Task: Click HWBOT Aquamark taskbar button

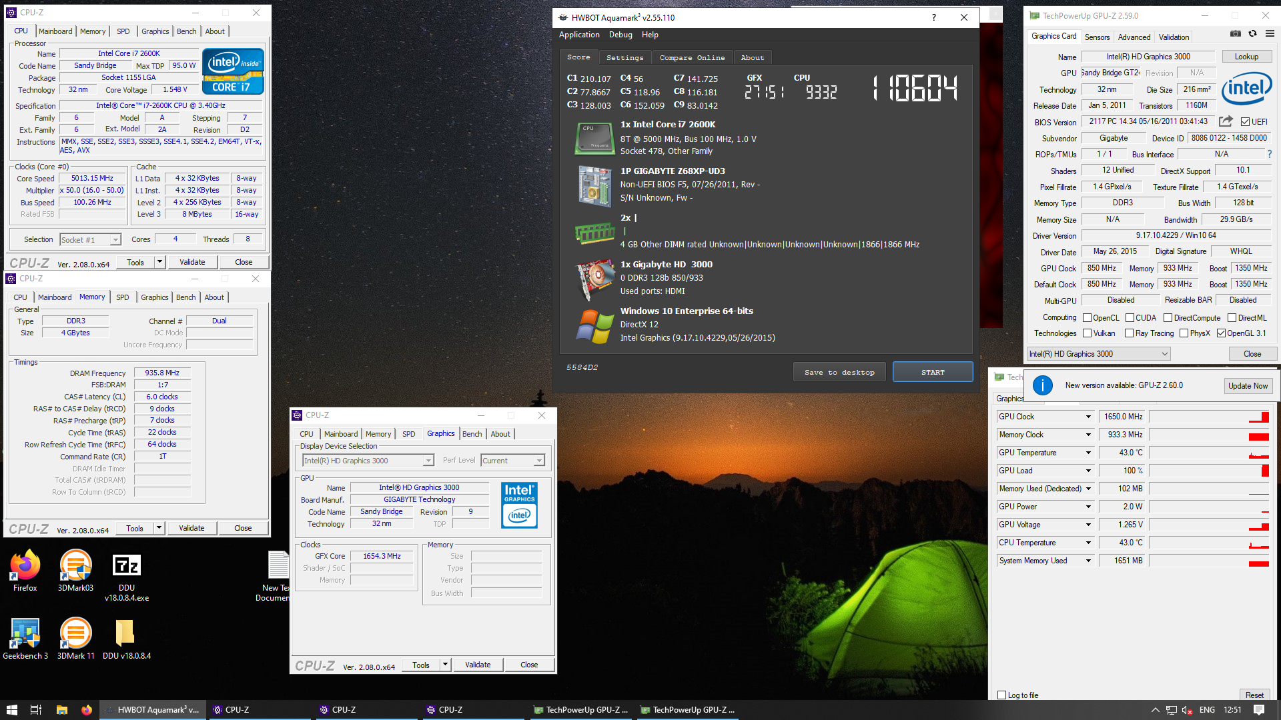Action: coord(153,710)
